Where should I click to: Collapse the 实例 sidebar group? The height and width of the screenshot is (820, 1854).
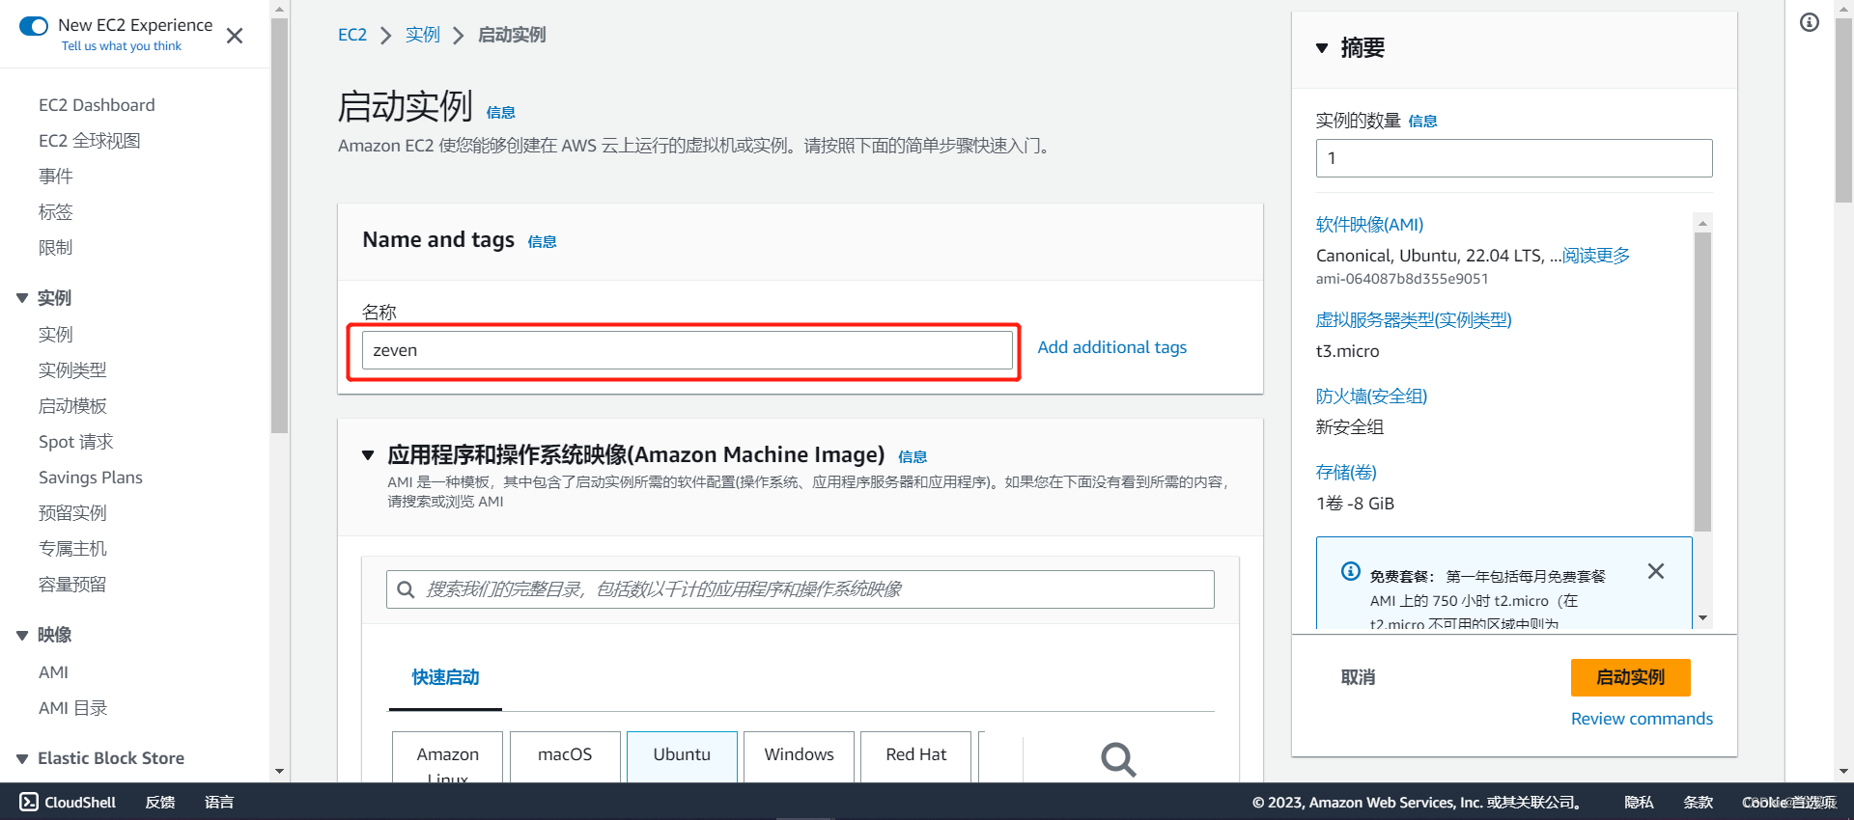coord(22,298)
